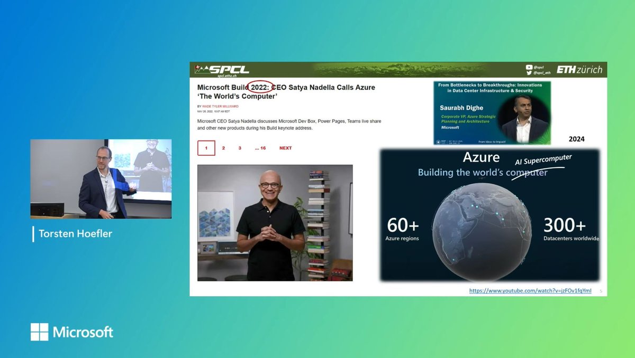The image size is (635, 358).
Task: Click the Microsoft Build 2022 headline
Action: [286, 92]
